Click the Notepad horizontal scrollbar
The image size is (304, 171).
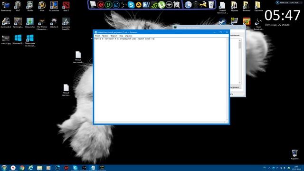(160, 122)
